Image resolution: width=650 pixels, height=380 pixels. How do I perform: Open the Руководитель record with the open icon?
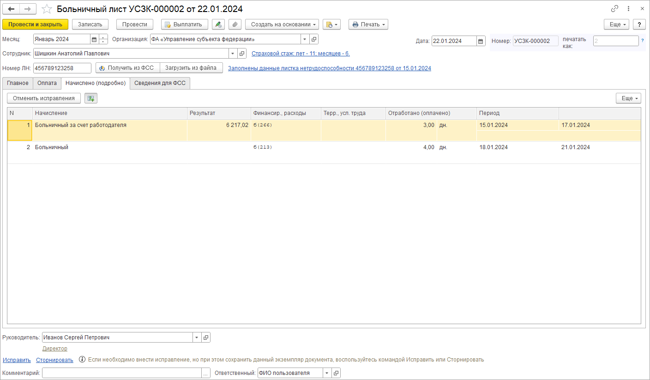(206, 338)
